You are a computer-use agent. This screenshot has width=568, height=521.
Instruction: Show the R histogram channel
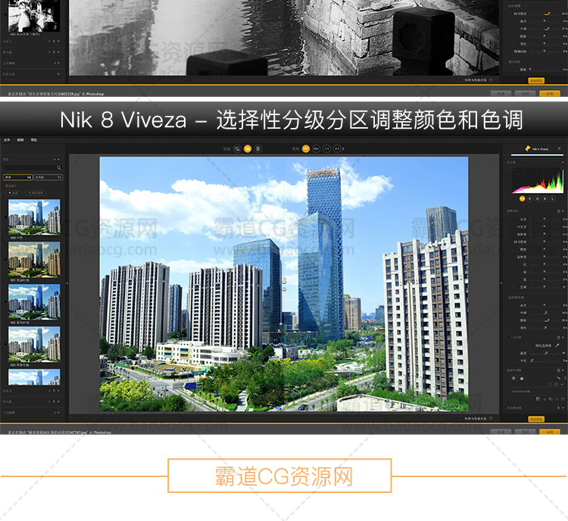click(x=529, y=198)
